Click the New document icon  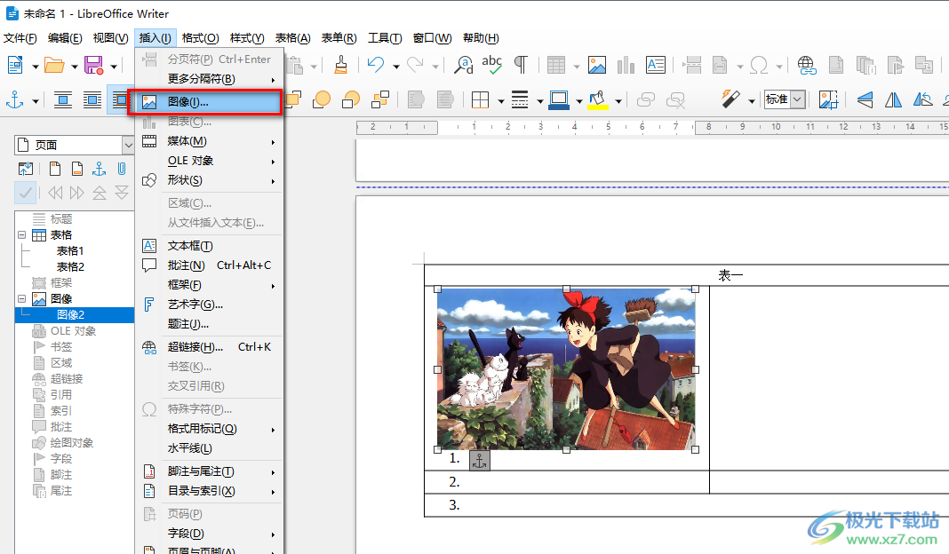point(15,65)
